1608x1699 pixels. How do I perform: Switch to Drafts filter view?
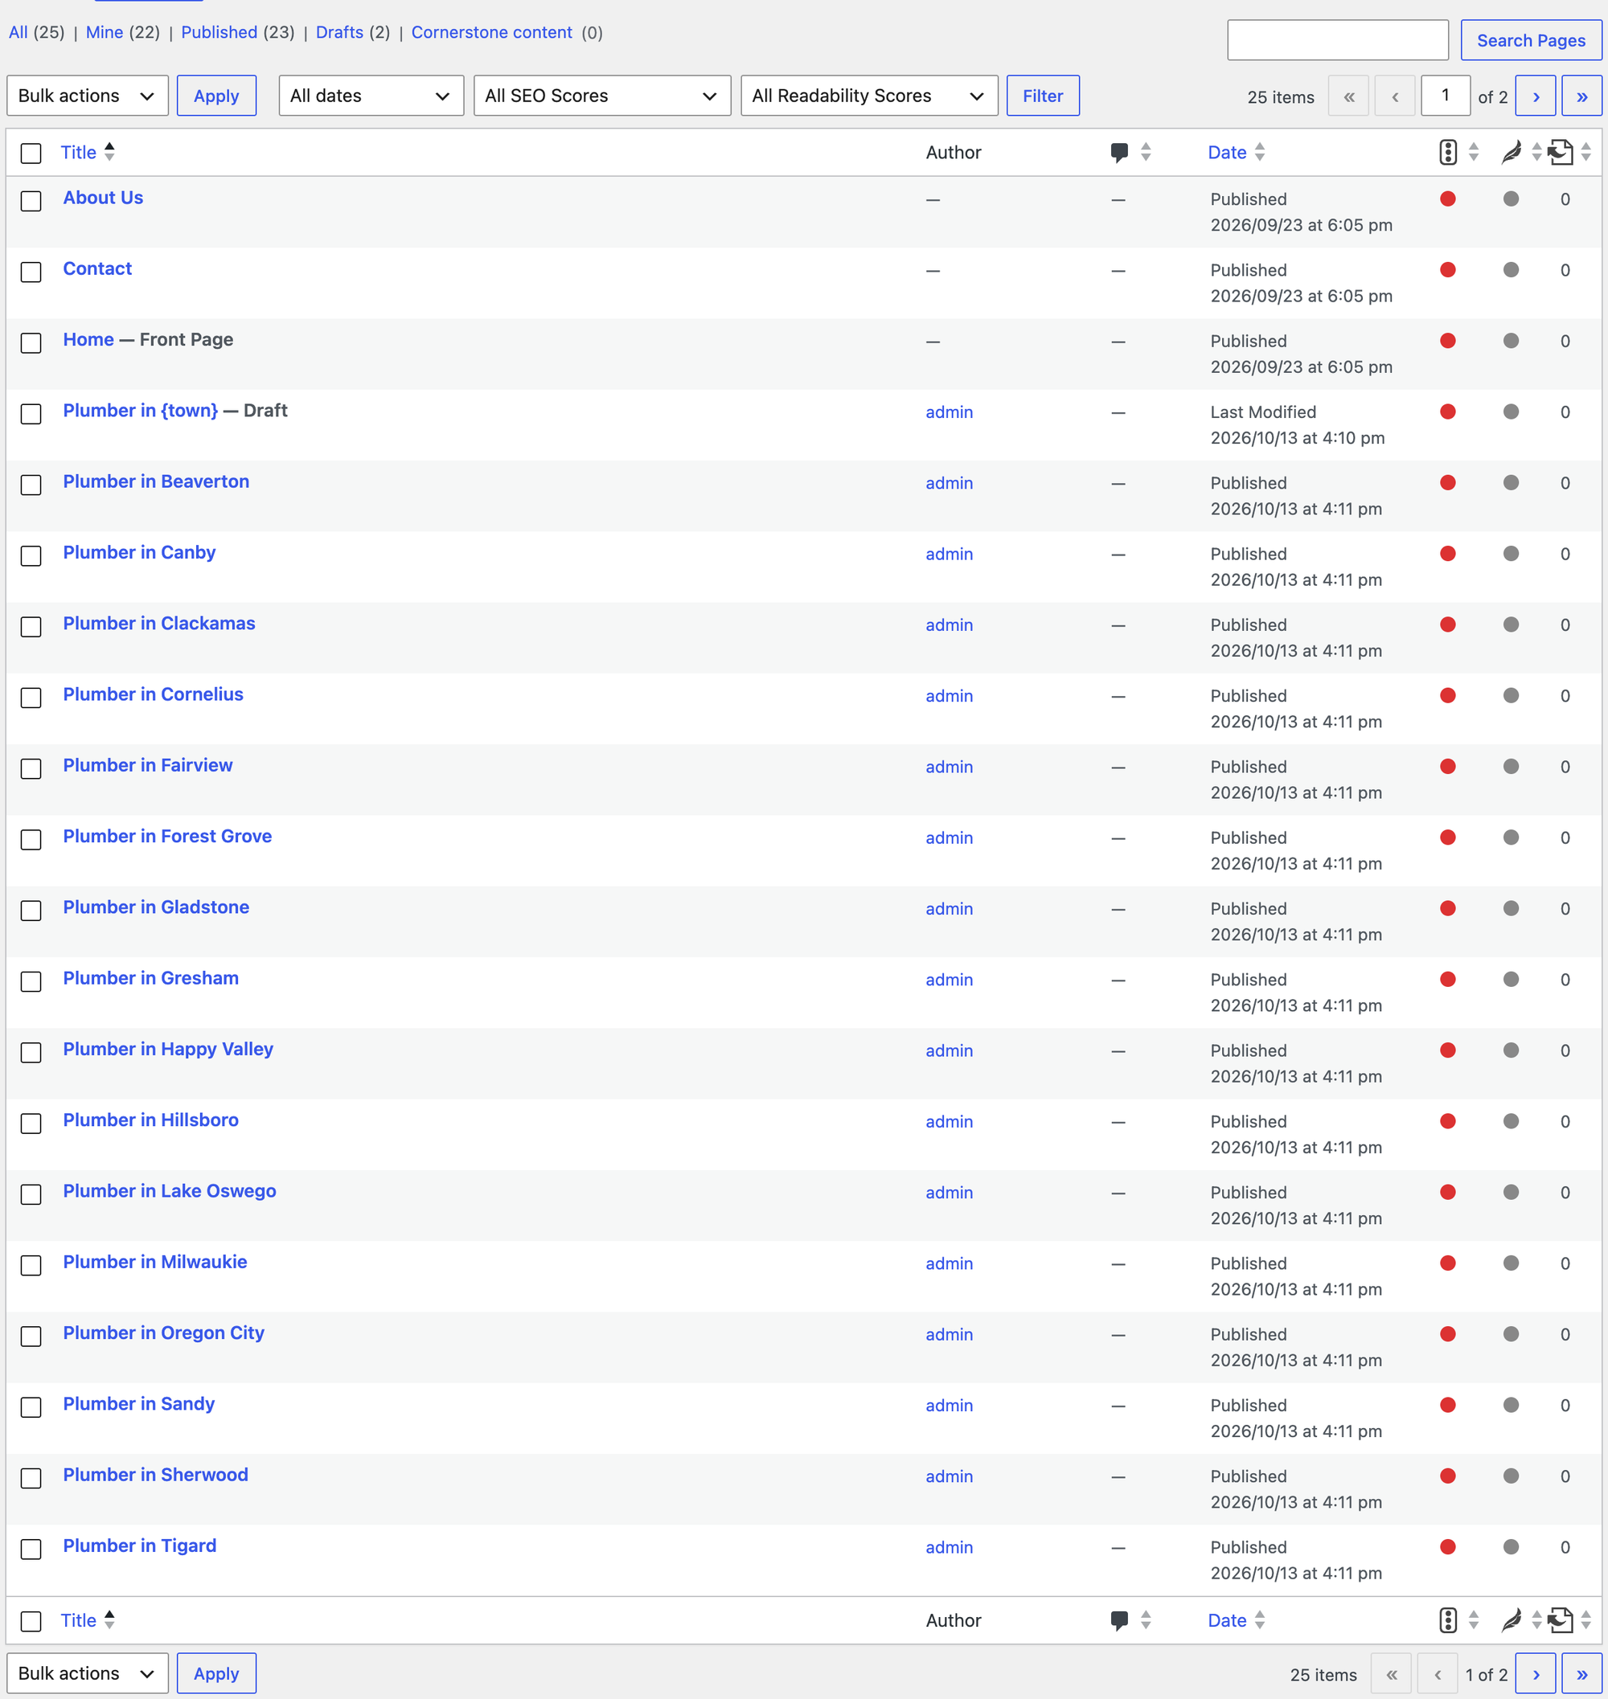339,33
